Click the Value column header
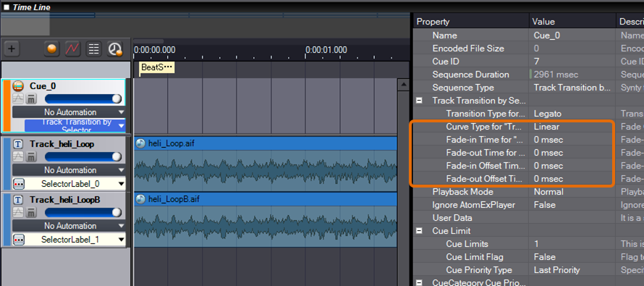 tap(572, 22)
